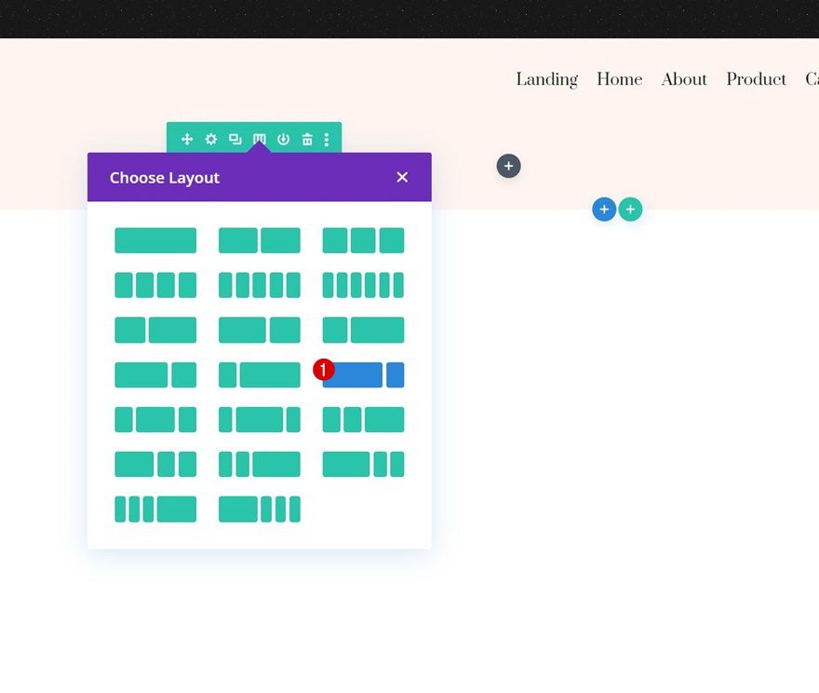The width and height of the screenshot is (819, 693).
Task: Add a new section with the green plus
Action: click(630, 209)
